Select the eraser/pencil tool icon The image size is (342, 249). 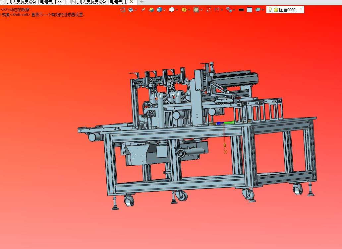point(143,10)
